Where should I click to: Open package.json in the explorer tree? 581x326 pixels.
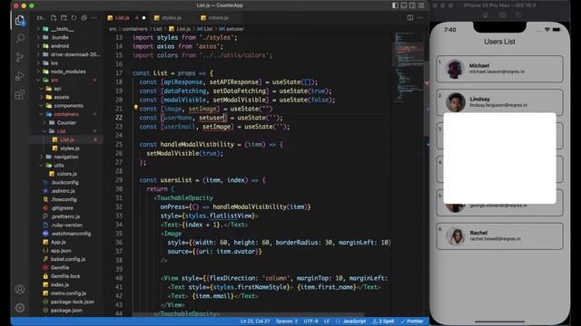coord(65,311)
